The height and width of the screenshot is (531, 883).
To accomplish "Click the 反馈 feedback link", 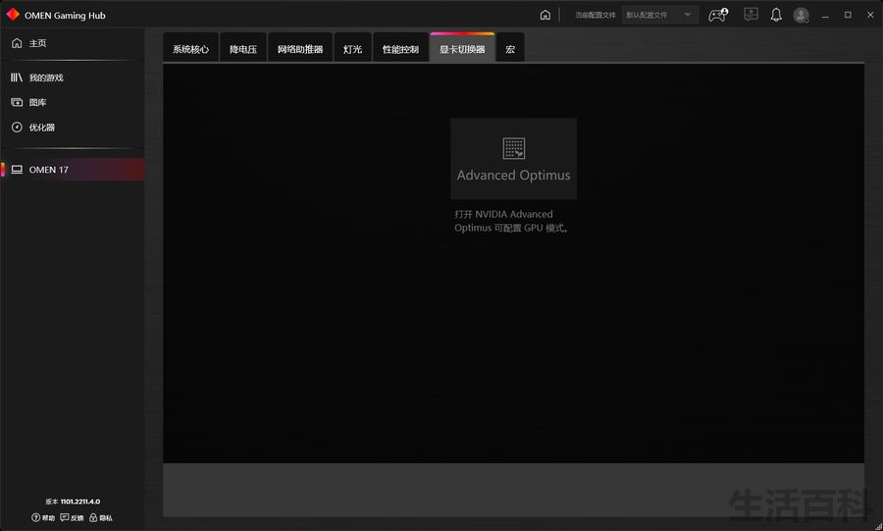I will click(72, 517).
